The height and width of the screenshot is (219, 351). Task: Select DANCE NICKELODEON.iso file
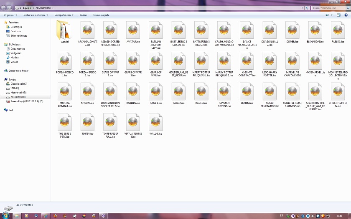[x=247, y=35]
